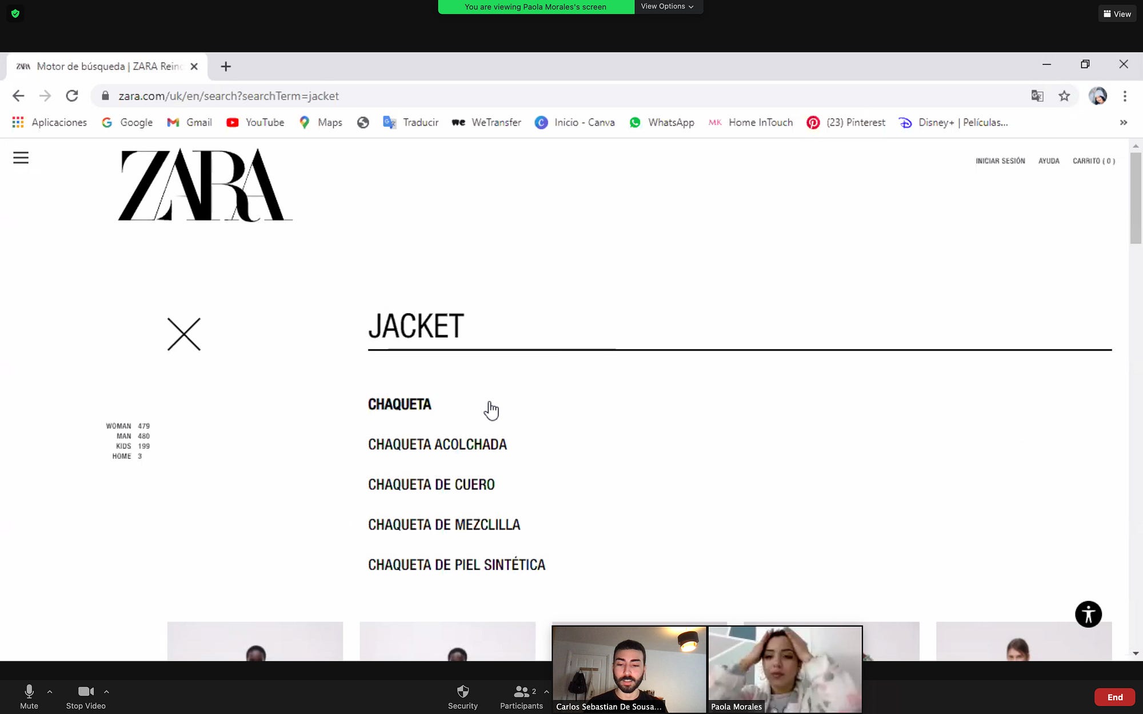Image resolution: width=1143 pixels, height=714 pixels.
Task: Close the ZARA browser tab
Action: [194, 66]
